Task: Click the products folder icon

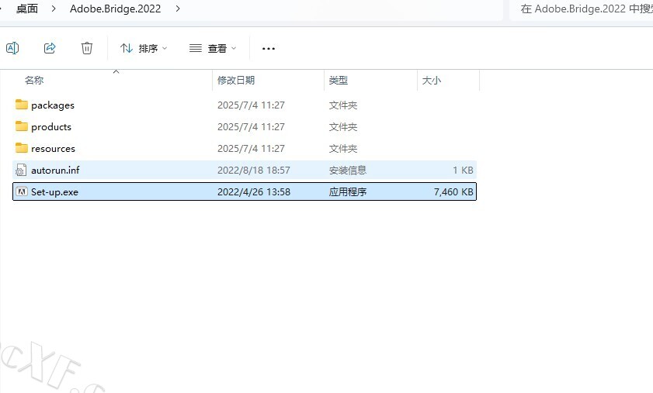Action: 22,126
